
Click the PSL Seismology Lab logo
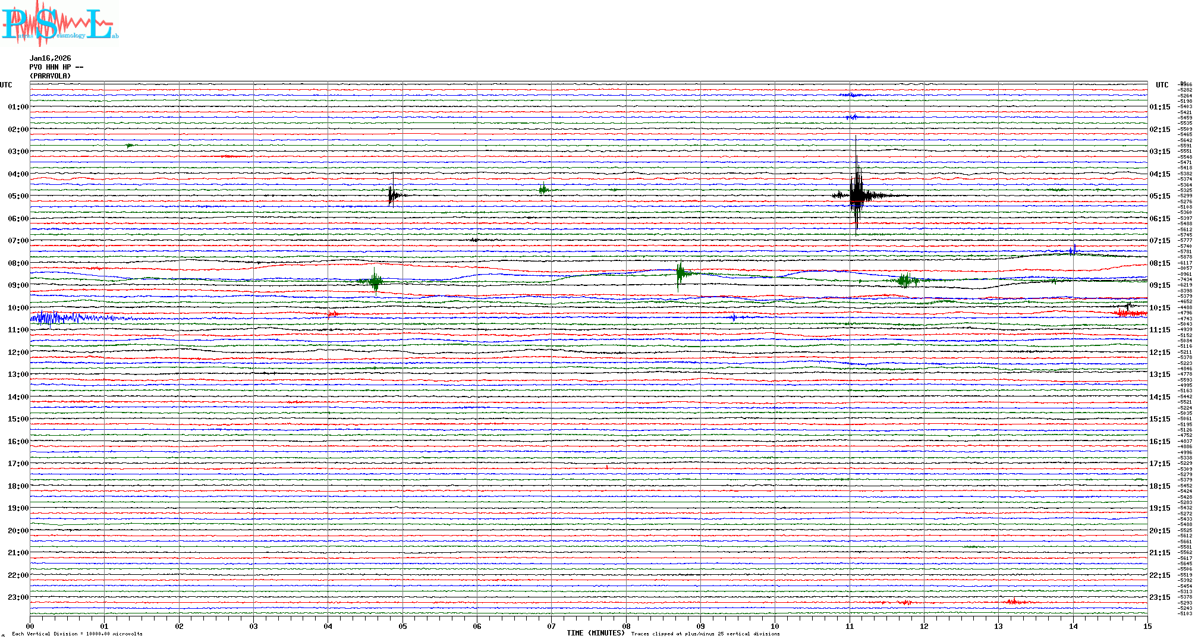coord(58,24)
